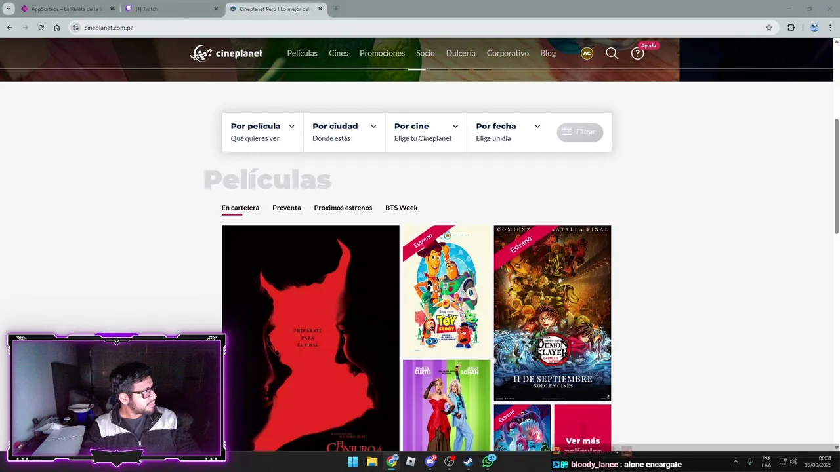Viewport: 840px width, 472px height.
Task: Go back with the browser back arrow
Action: point(9,28)
